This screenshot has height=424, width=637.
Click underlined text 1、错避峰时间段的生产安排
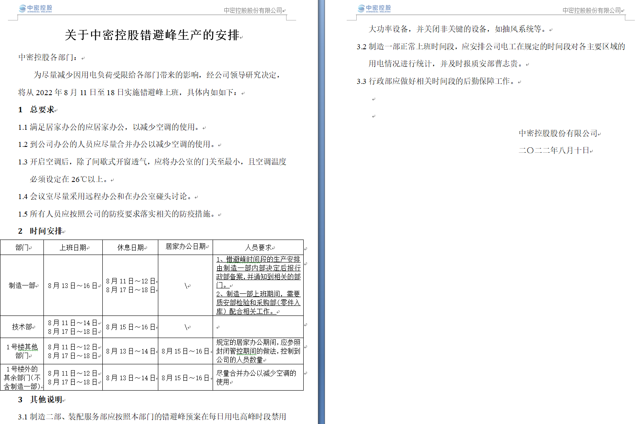(258, 259)
